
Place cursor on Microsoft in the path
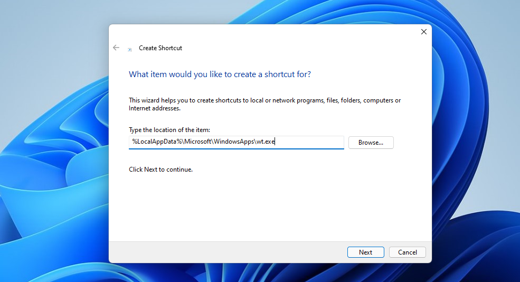point(198,142)
